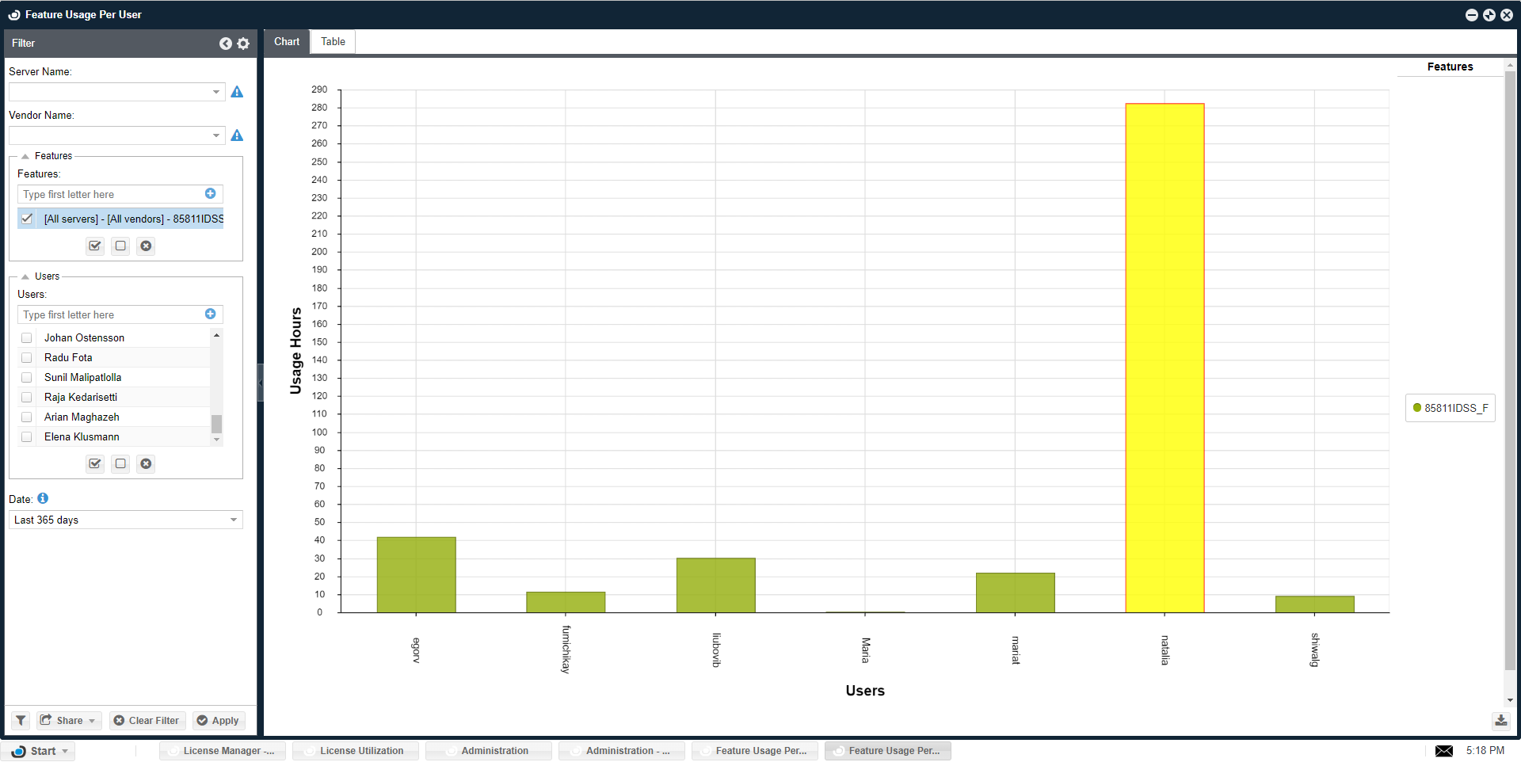
Task: Select the License Utilization taskbar window
Action: click(x=355, y=750)
